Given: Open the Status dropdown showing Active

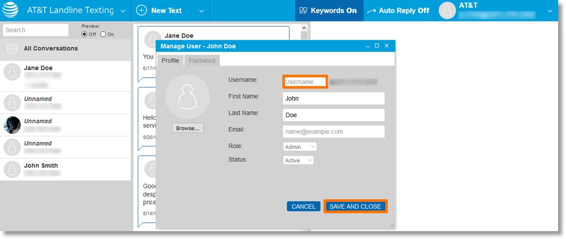Looking at the screenshot, I should pyautogui.click(x=299, y=160).
